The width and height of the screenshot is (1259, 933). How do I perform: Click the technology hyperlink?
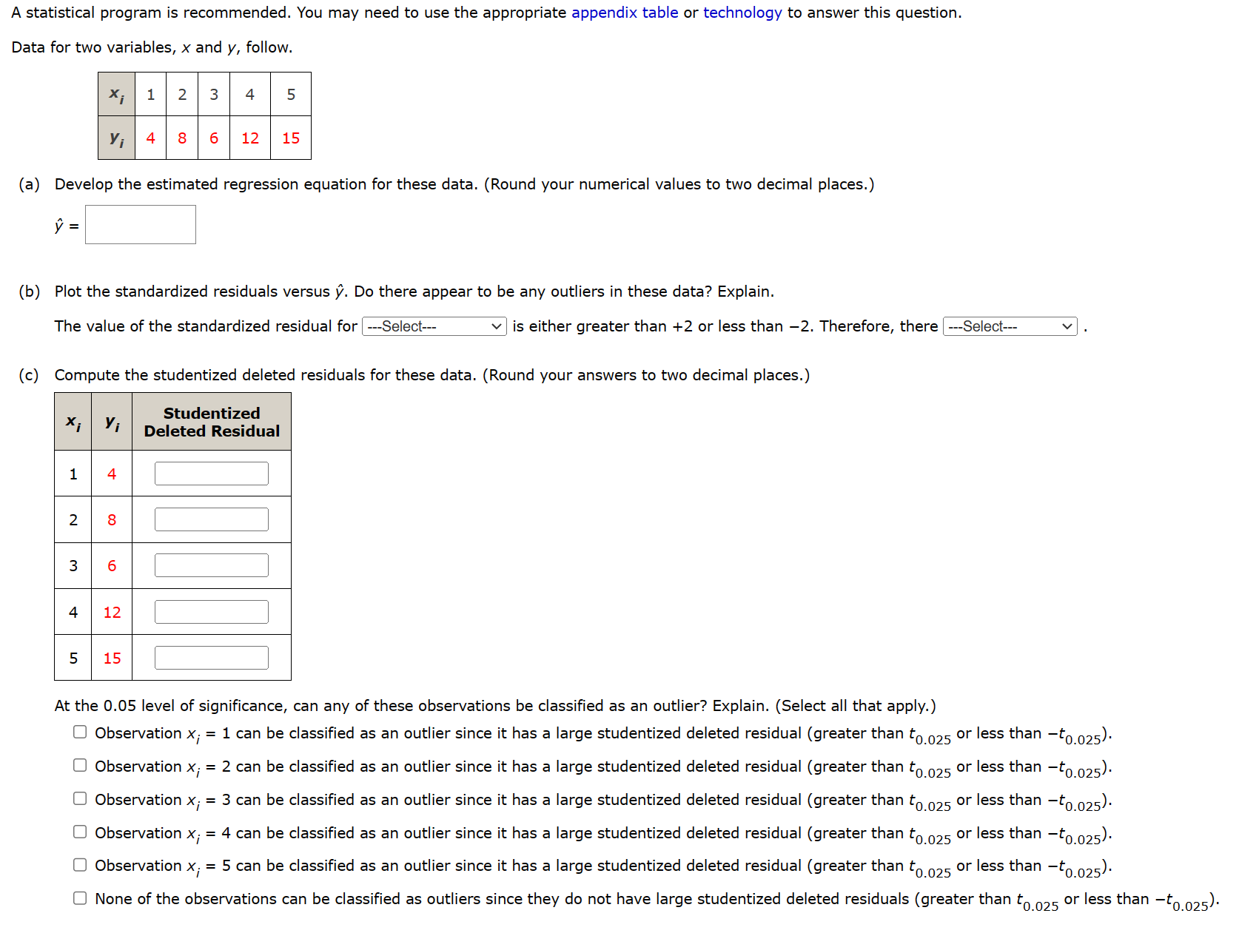click(x=742, y=13)
